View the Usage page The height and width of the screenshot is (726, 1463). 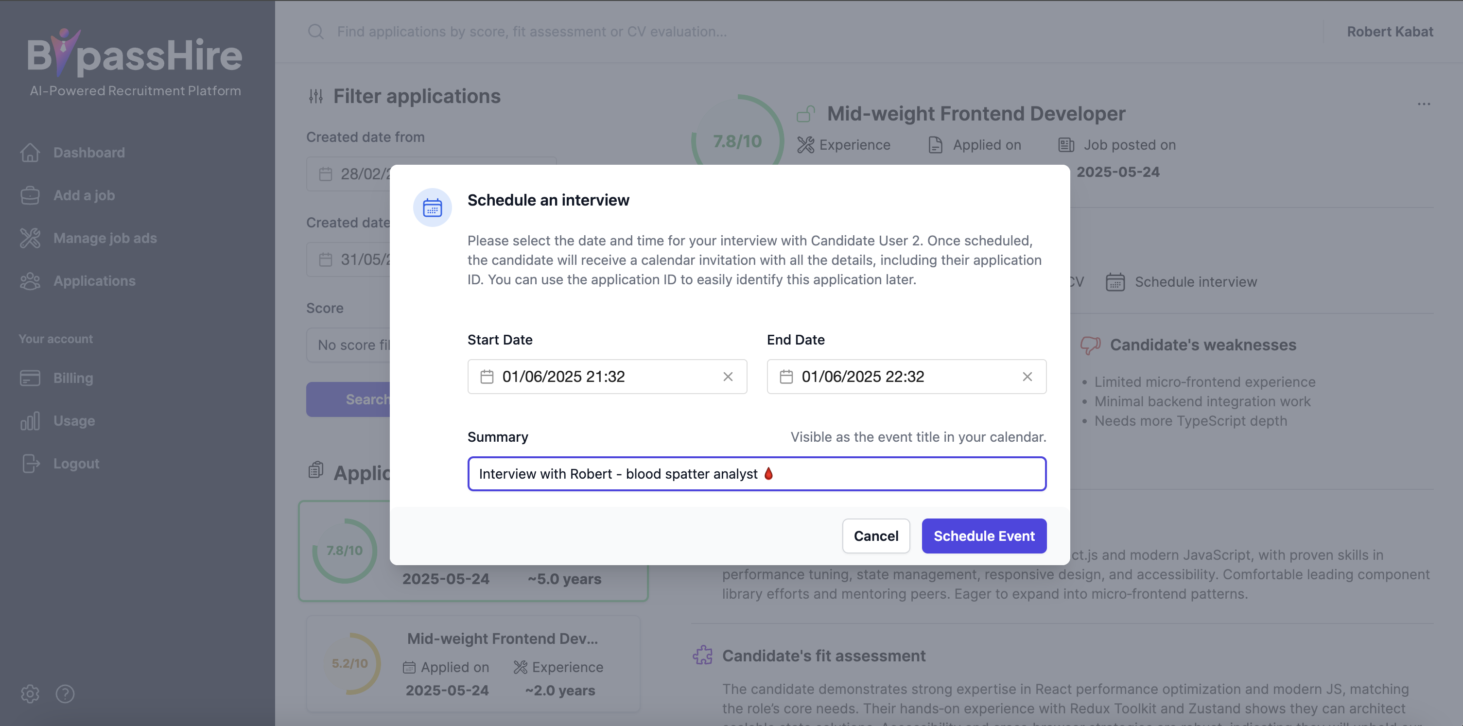[74, 421]
